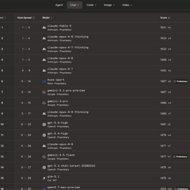Open the Video category menu
The image size is (190, 190).
click(x=127, y=5)
